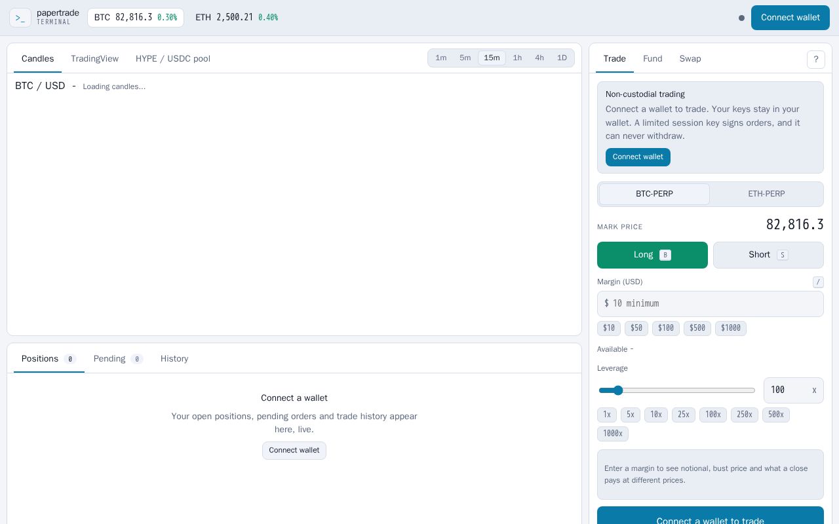Open the help question mark button

click(816, 59)
